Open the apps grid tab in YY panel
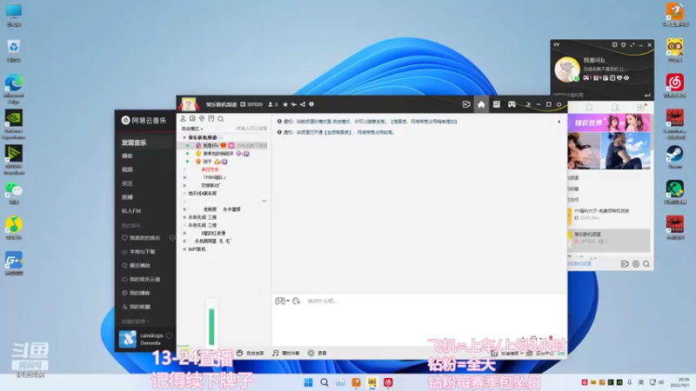696x391 pixels. [641, 108]
